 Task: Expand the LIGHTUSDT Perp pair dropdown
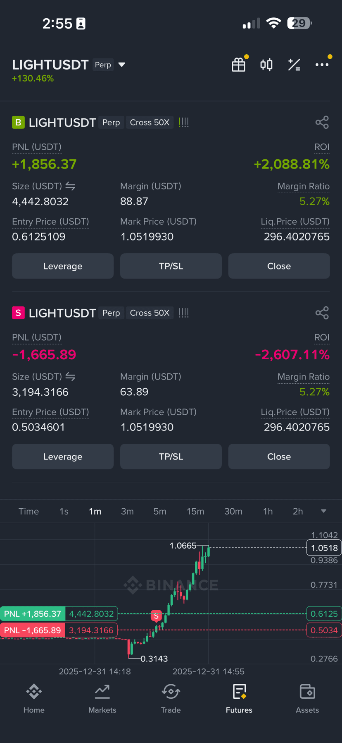(x=122, y=65)
